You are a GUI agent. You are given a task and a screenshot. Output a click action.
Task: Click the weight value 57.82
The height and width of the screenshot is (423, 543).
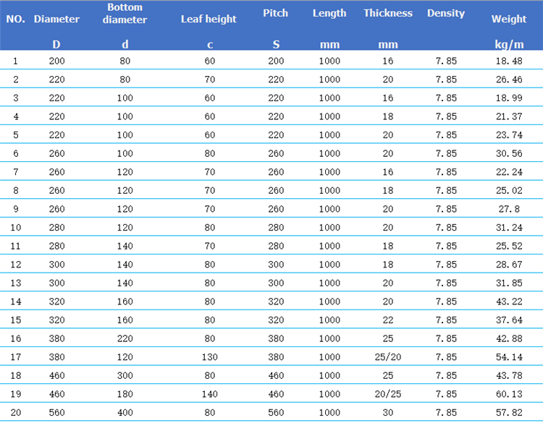[x=509, y=412]
